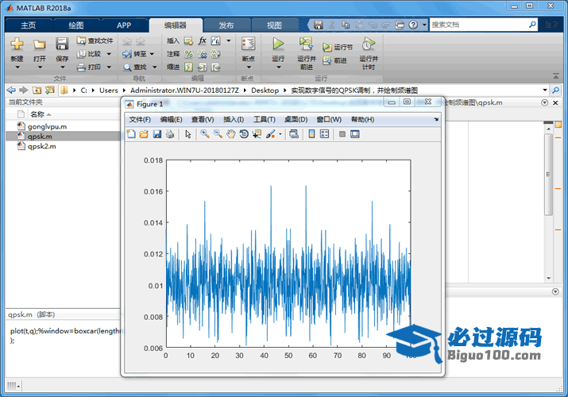Screen dimensions: 568x397
Task: Expand the Brush tool color dropdown arrow
Action: [x=280, y=134]
